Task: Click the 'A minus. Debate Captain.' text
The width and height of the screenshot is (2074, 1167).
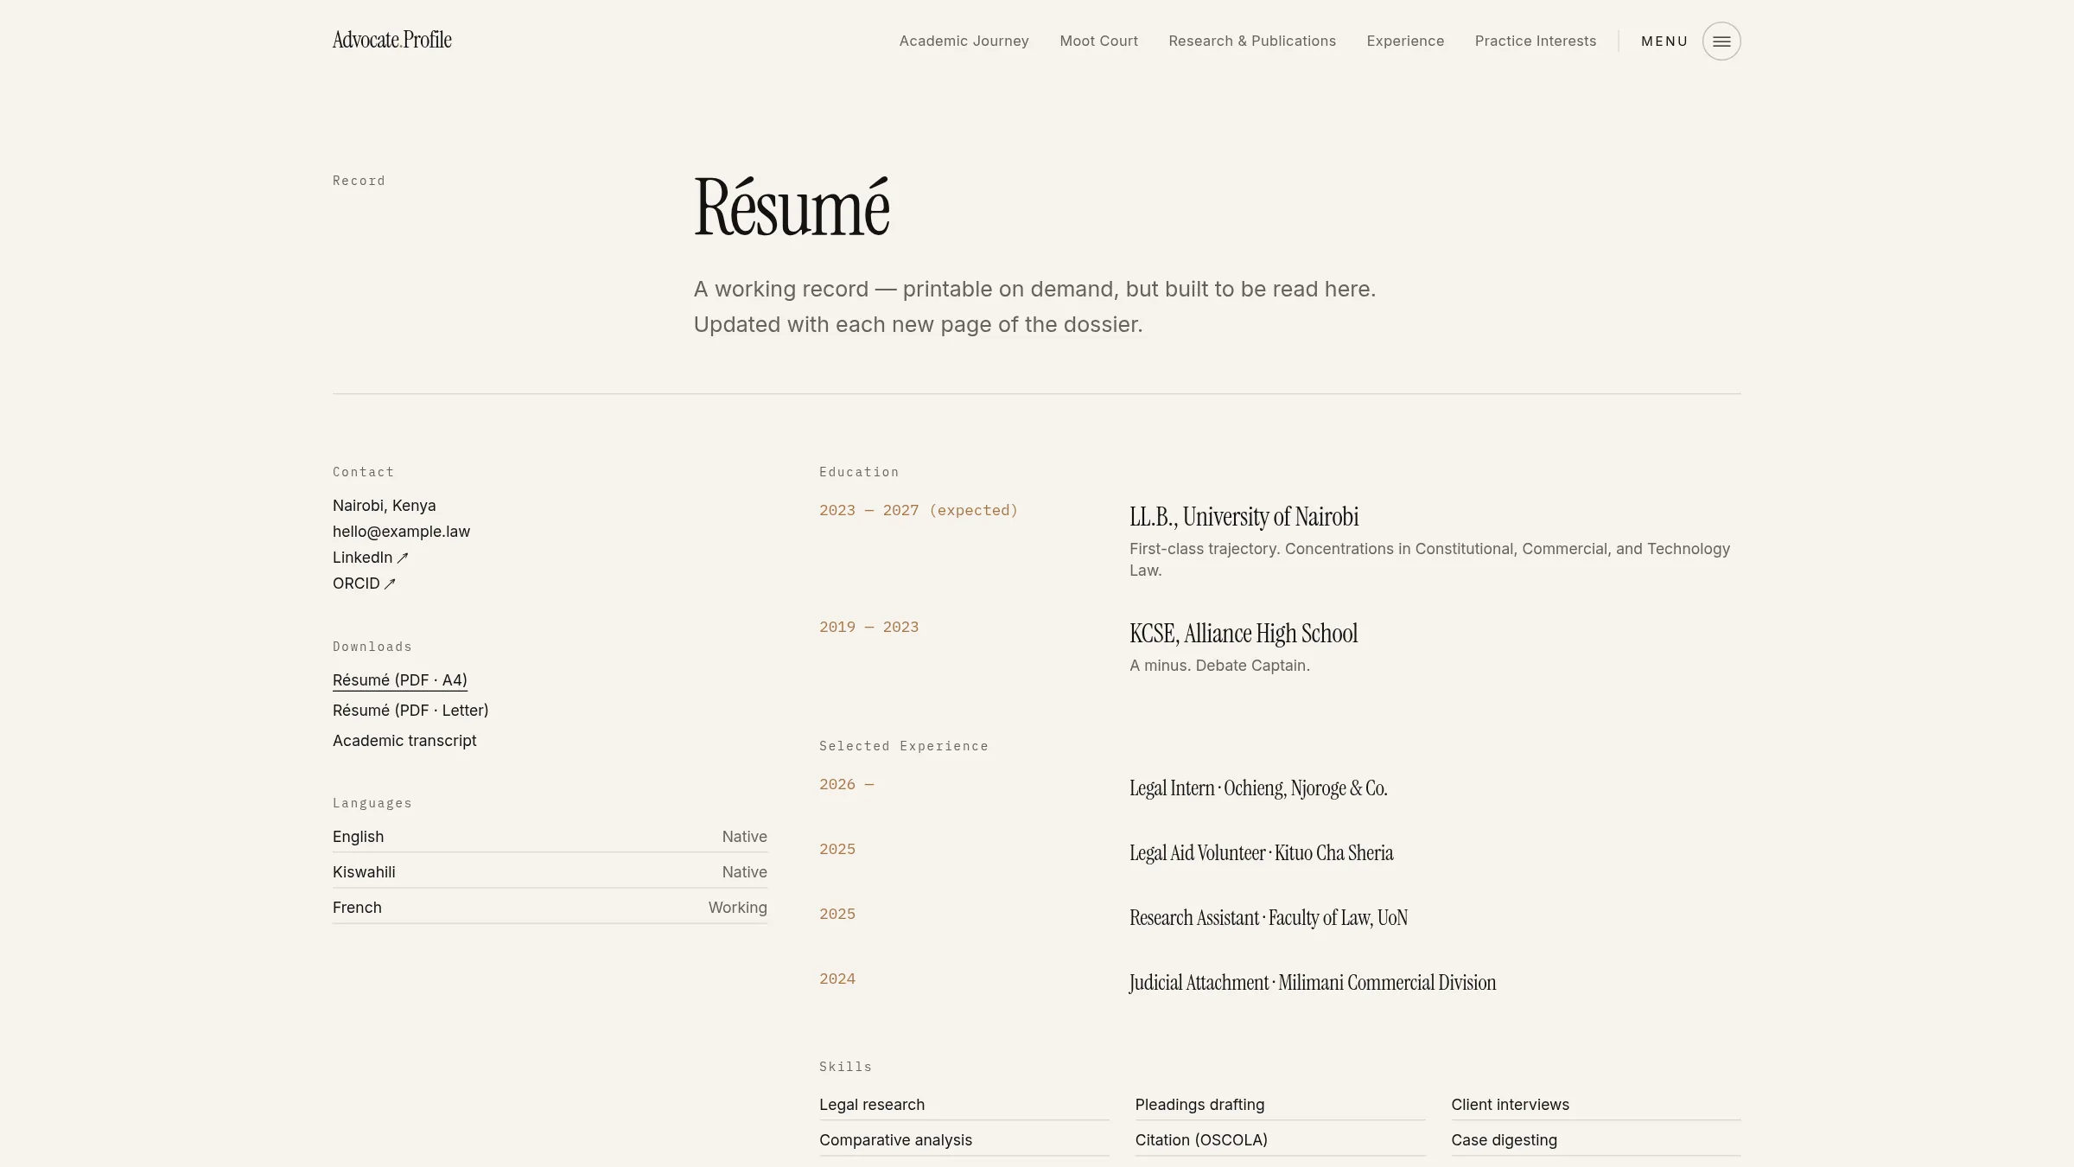Action: 1219,666
